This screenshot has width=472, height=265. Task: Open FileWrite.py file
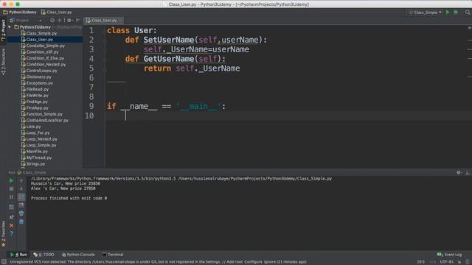35,96
